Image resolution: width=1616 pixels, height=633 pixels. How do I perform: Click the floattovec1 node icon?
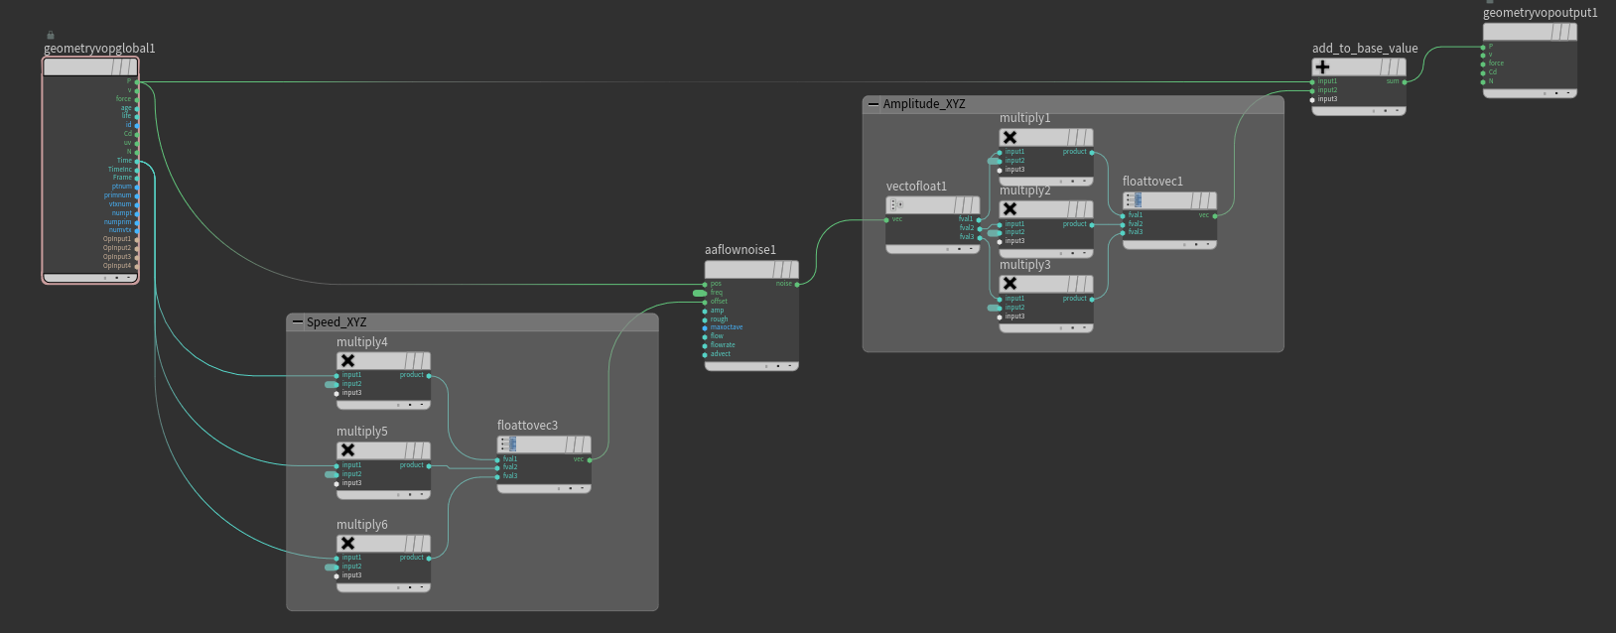pos(1133,199)
